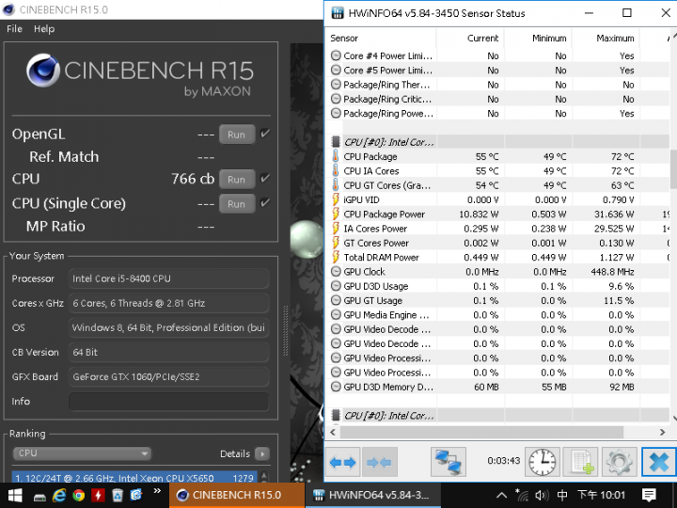Click the GFX Board GeForce GTX 1060 field
This screenshot has height=508, width=677.
click(x=169, y=376)
